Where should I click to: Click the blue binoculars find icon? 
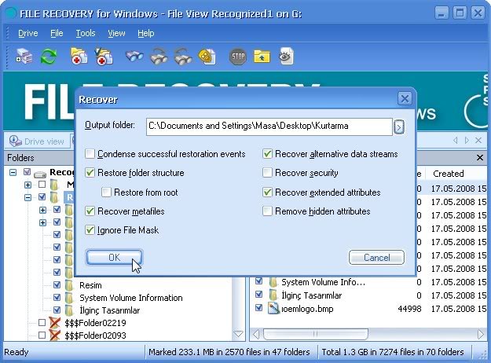134,57
